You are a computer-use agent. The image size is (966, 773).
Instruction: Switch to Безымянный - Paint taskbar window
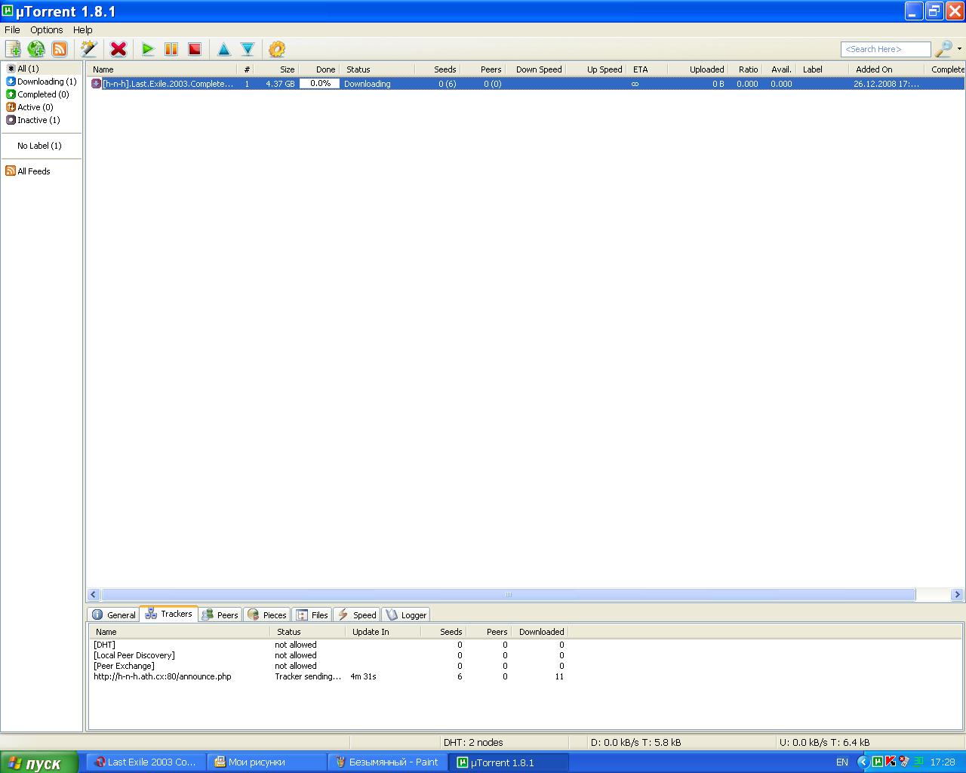point(389,762)
